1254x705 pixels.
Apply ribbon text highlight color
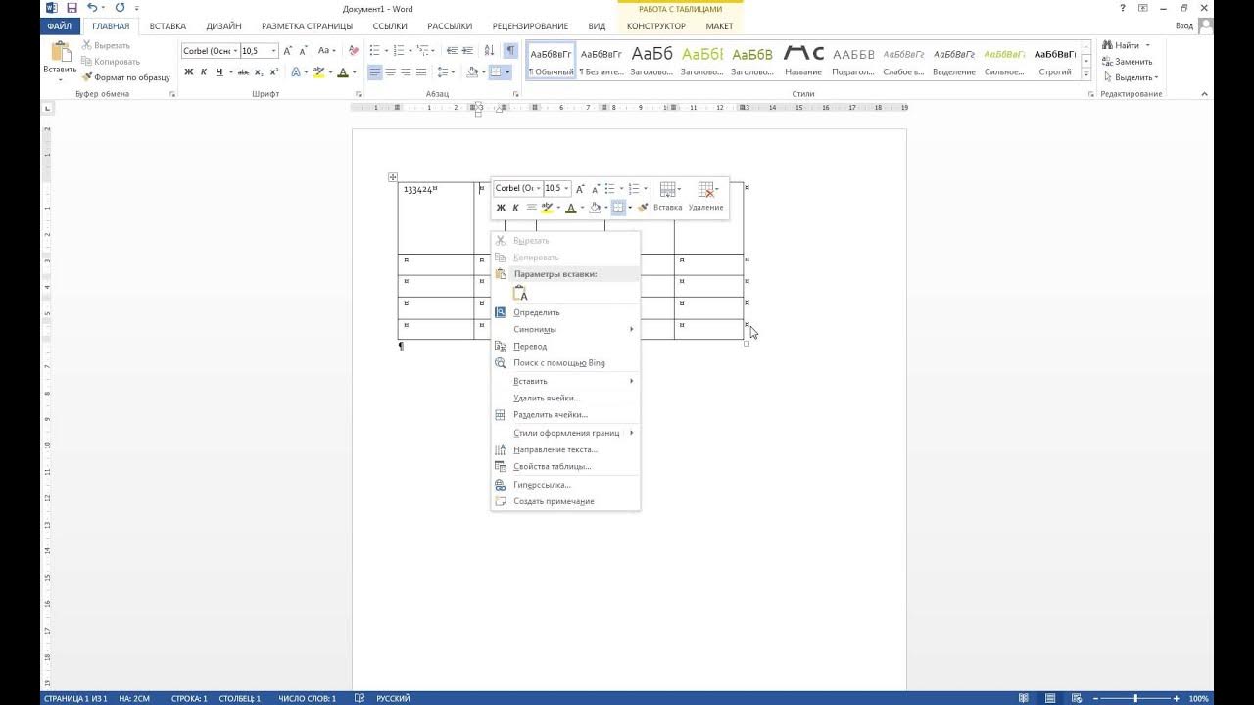point(318,72)
